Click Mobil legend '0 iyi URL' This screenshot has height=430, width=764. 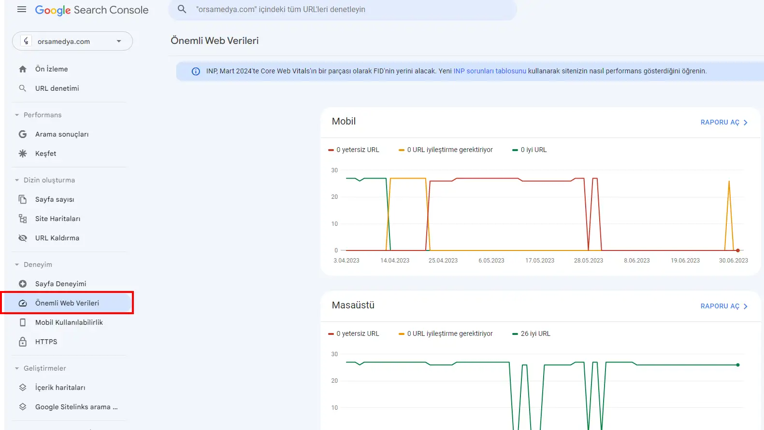coord(530,150)
